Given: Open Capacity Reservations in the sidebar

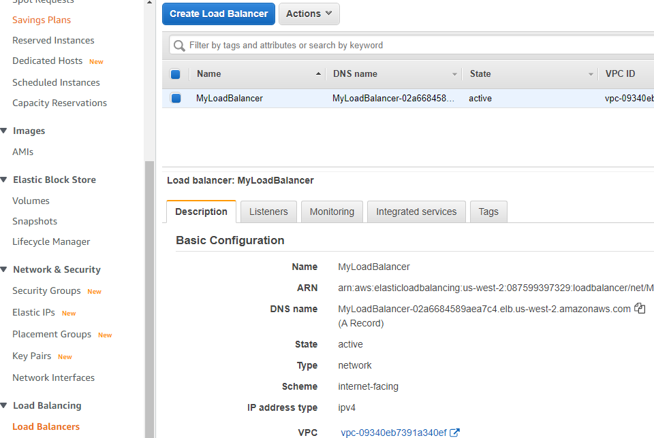Looking at the screenshot, I should coord(60,103).
